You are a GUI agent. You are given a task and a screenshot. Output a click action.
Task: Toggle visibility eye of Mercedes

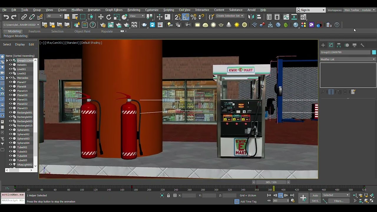tap(11, 78)
